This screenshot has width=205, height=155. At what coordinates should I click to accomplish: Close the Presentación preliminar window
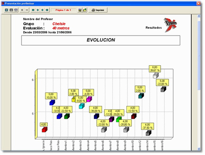tap(199, 3)
